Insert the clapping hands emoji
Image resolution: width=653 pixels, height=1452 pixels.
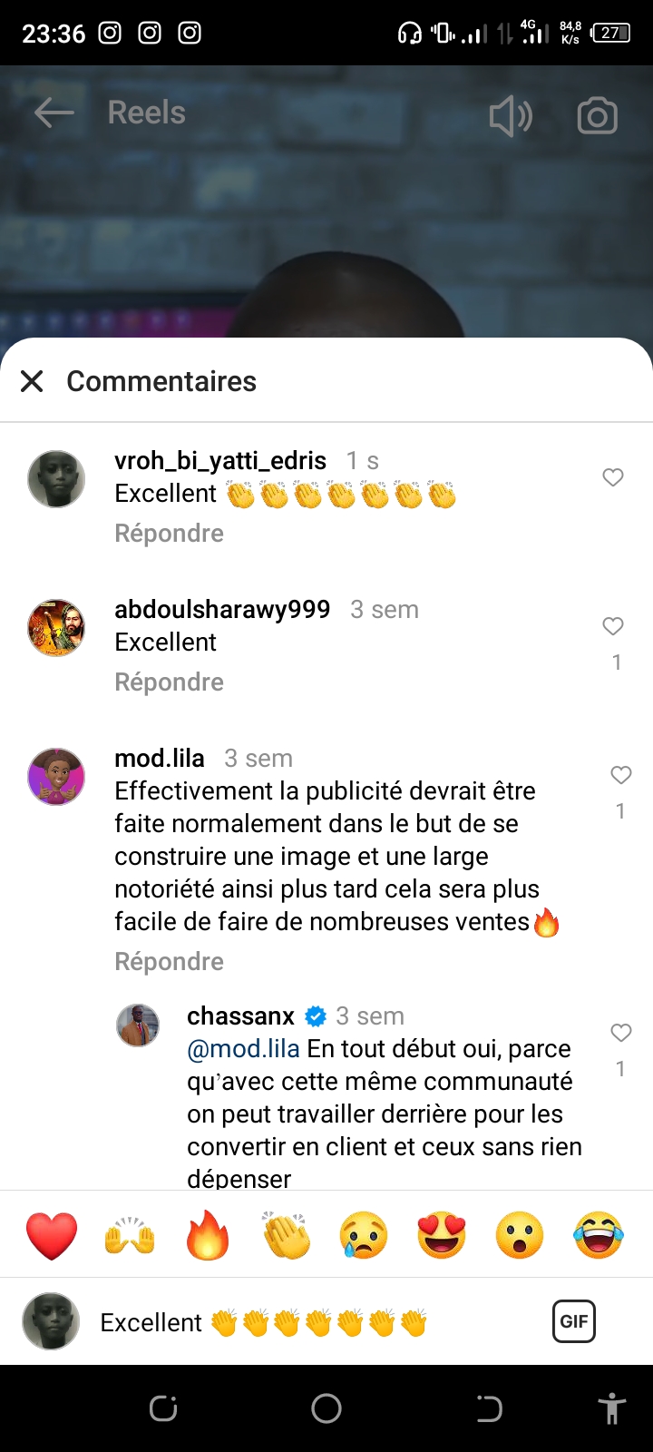(286, 1235)
